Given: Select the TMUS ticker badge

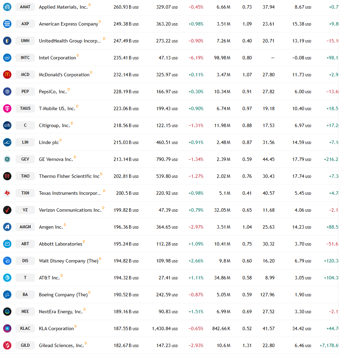Looking at the screenshot, I should 25,108.
